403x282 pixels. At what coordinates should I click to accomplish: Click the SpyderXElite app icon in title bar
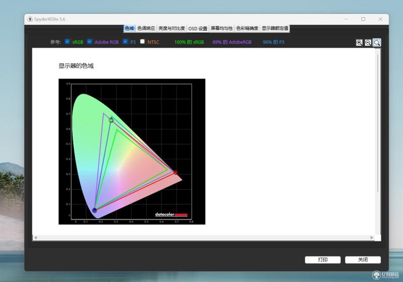[30, 19]
